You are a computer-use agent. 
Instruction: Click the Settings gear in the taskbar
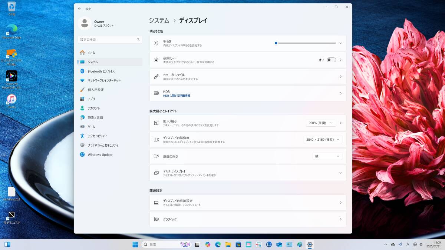[x=310, y=244]
